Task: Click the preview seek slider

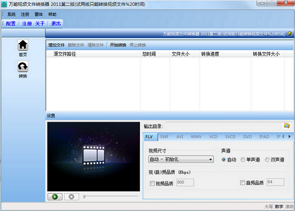Action: (x=110, y=196)
